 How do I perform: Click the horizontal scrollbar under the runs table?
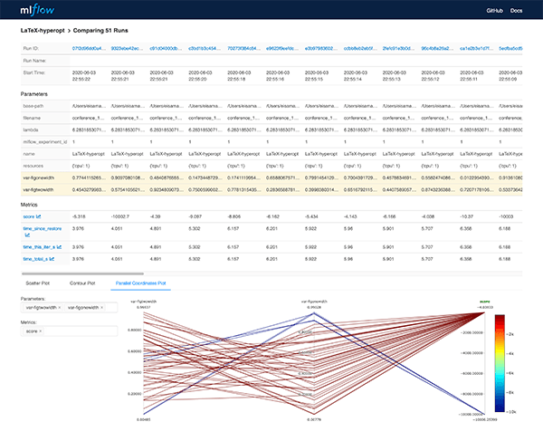pos(82,273)
